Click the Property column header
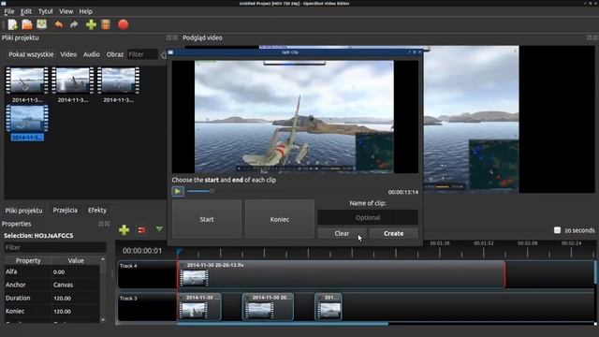Viewport: 599px width, 337px height. pyautogui.click(x=28, y=260)
